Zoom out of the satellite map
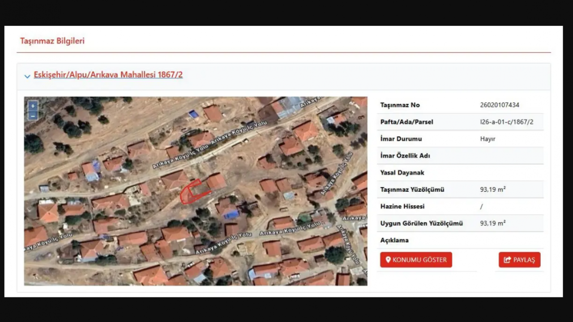The height and width of the screenshot is (322, 573). pyautogui.click(x=33, y=115)
